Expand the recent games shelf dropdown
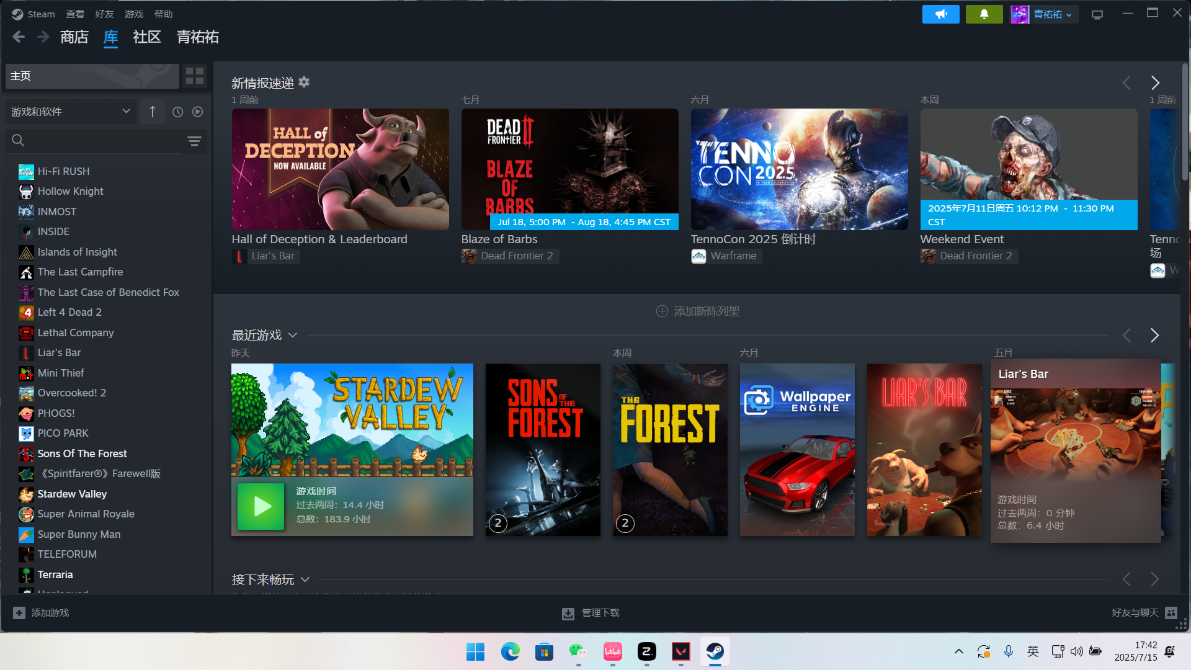Viewport: 1191px width, 670px height. pos(293,336)
